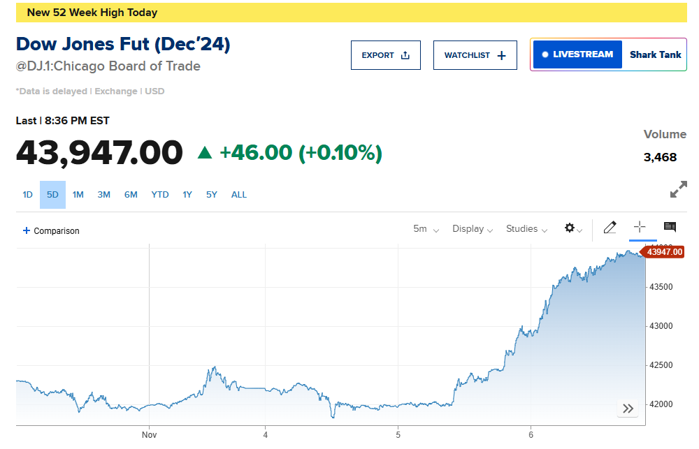
Task: Click the Export button
Action: pyautogui.click(x=386, y=55)
